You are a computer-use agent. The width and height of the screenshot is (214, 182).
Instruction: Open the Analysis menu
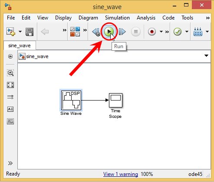coord(146,18)
